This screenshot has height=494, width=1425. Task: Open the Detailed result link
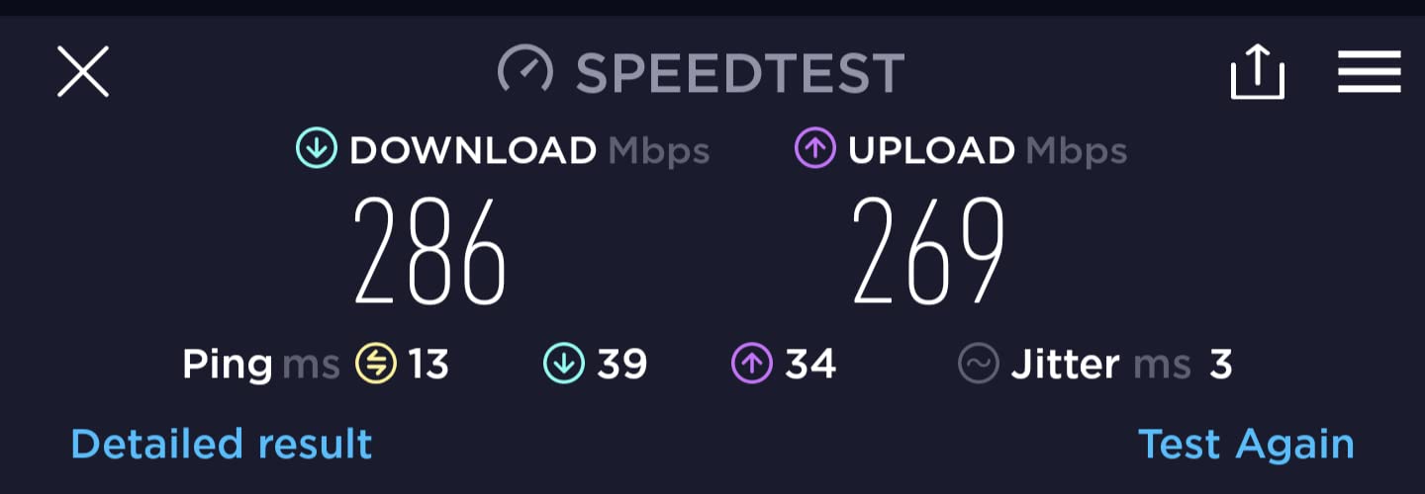point(222,445)
